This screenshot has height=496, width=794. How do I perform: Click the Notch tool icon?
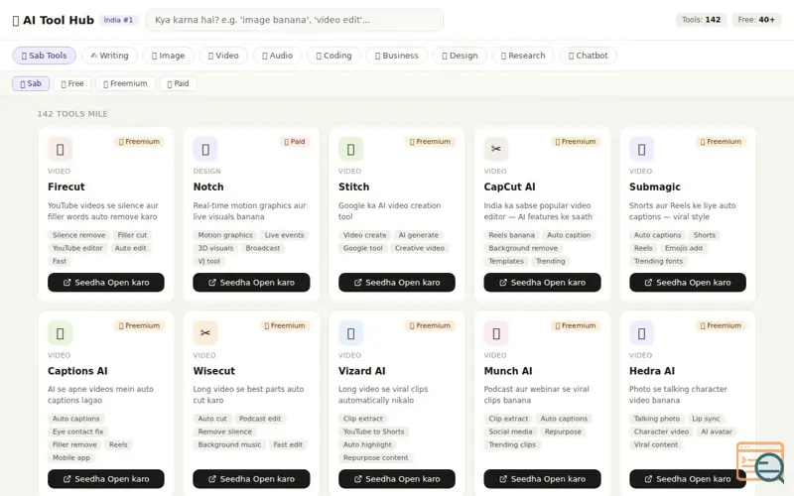tap(205, 150)
